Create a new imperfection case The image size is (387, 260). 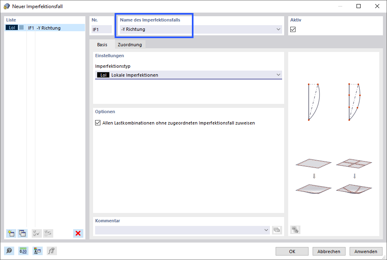(x=11, y=233)
